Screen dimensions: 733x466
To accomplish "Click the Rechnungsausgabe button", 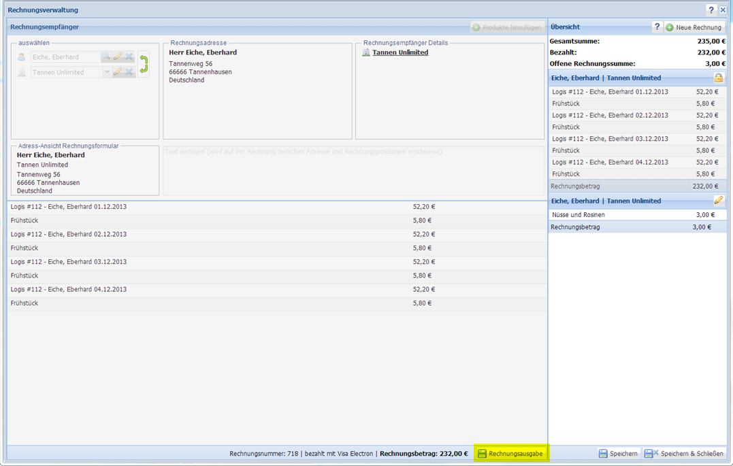I will [x=510, y=454].
